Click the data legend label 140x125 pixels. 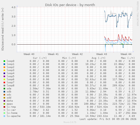[x=10, y=101]
